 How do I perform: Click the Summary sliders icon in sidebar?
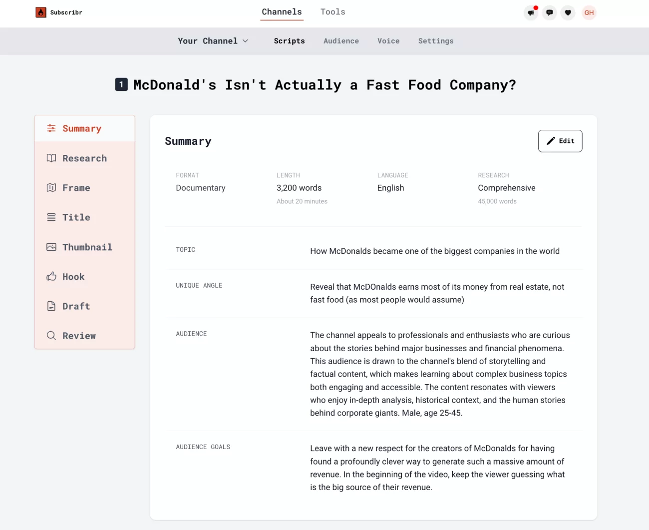click(51, 128)
